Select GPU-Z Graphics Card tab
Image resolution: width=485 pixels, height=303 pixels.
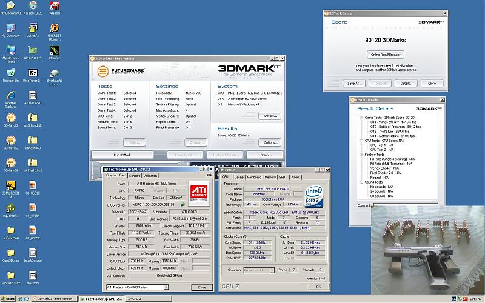pyautogui.click(x=116, y=175)
